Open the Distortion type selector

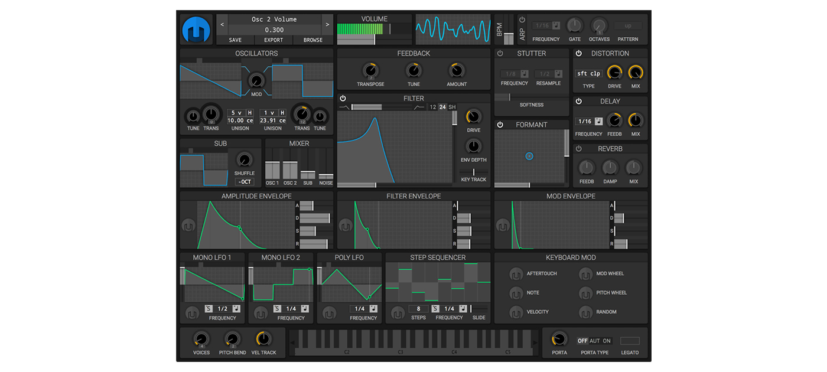(589, 74)
